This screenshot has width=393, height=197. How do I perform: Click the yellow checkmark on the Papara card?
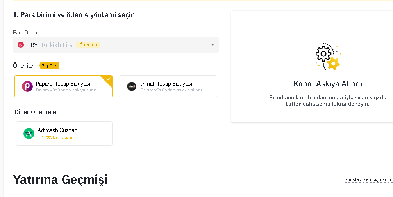pos(108,79)
